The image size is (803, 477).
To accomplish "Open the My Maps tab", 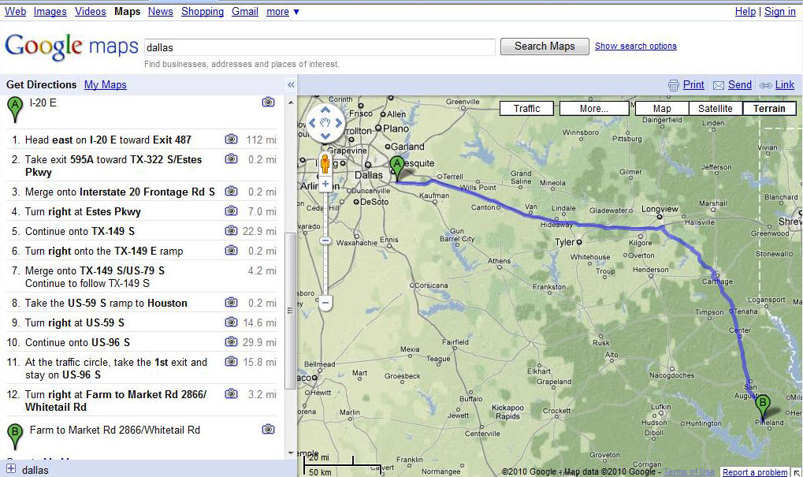I will (x=106, y=84).
